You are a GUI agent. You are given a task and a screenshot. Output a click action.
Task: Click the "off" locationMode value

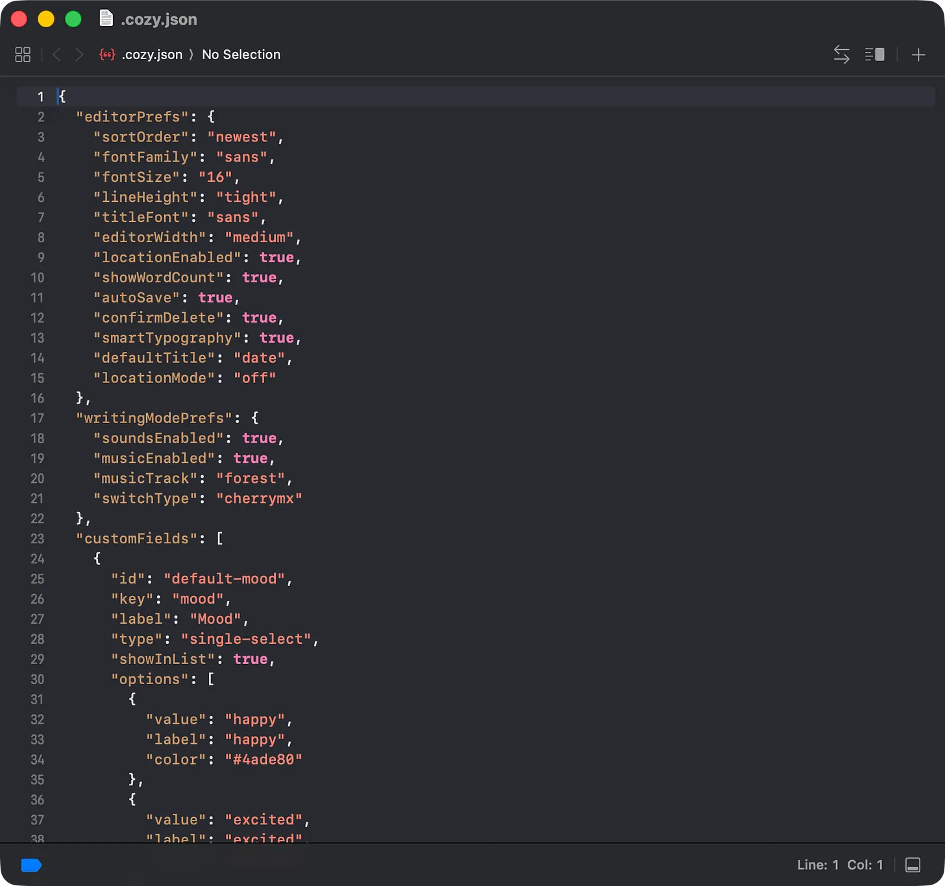pos(254,378)
